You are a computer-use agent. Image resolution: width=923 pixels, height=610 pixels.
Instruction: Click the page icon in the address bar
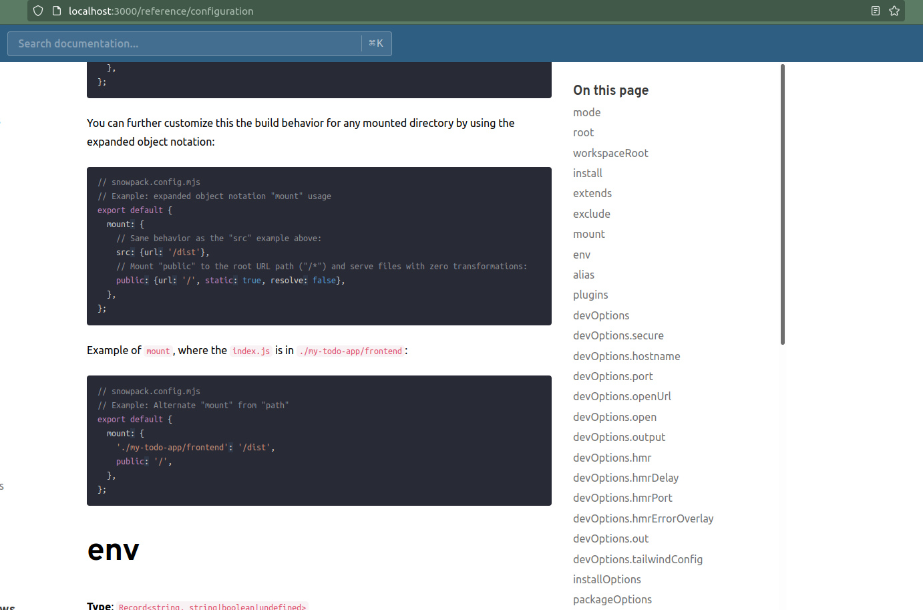tap(56, 11)
